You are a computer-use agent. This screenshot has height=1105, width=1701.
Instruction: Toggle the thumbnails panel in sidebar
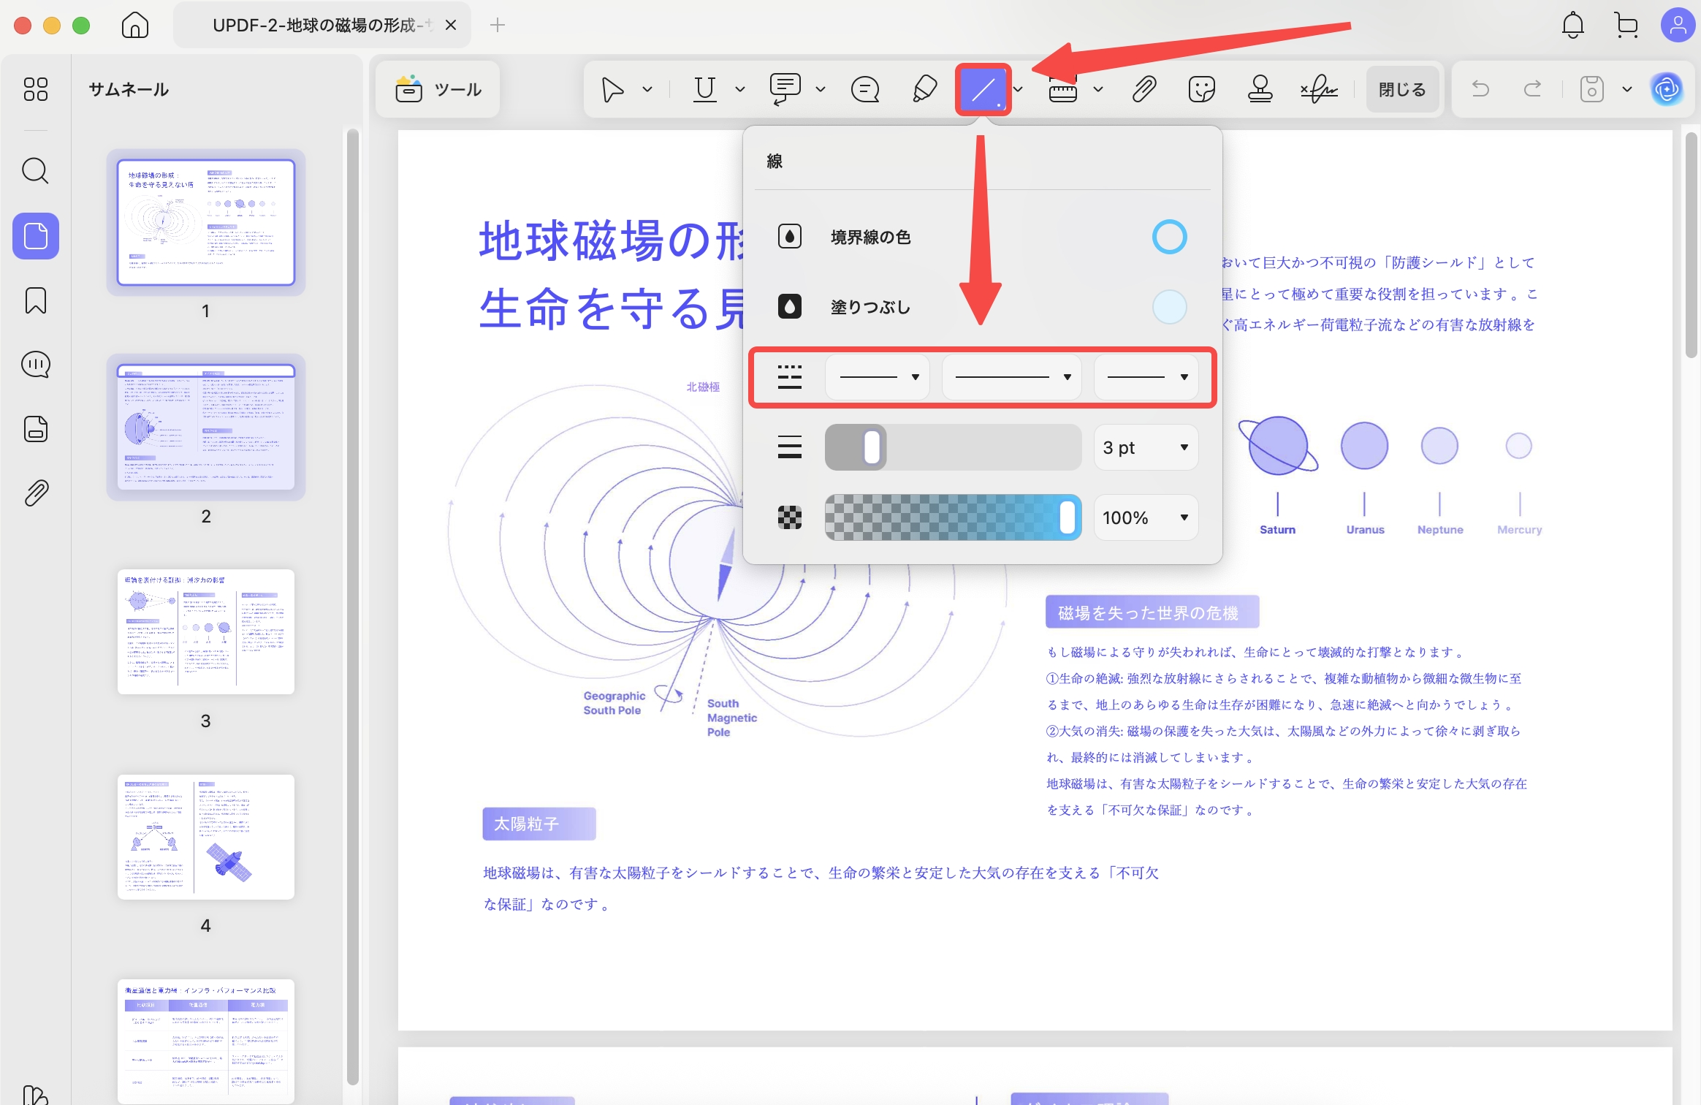click(x=35, y=236)
